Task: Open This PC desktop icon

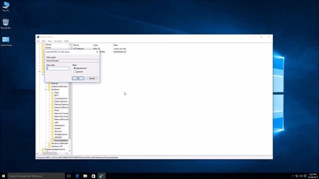Action: point(5,6)
